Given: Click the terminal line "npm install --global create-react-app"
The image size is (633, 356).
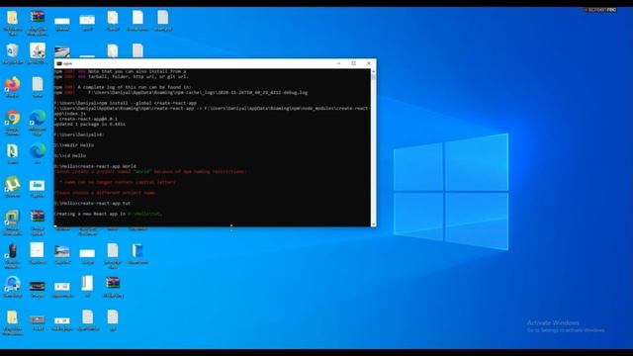Looking at the screenshot, I should click(x=126, y=103).
